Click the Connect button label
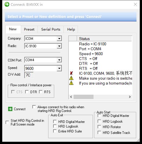Viewport: 142px width, 144px height. click(x=20, y=109)
